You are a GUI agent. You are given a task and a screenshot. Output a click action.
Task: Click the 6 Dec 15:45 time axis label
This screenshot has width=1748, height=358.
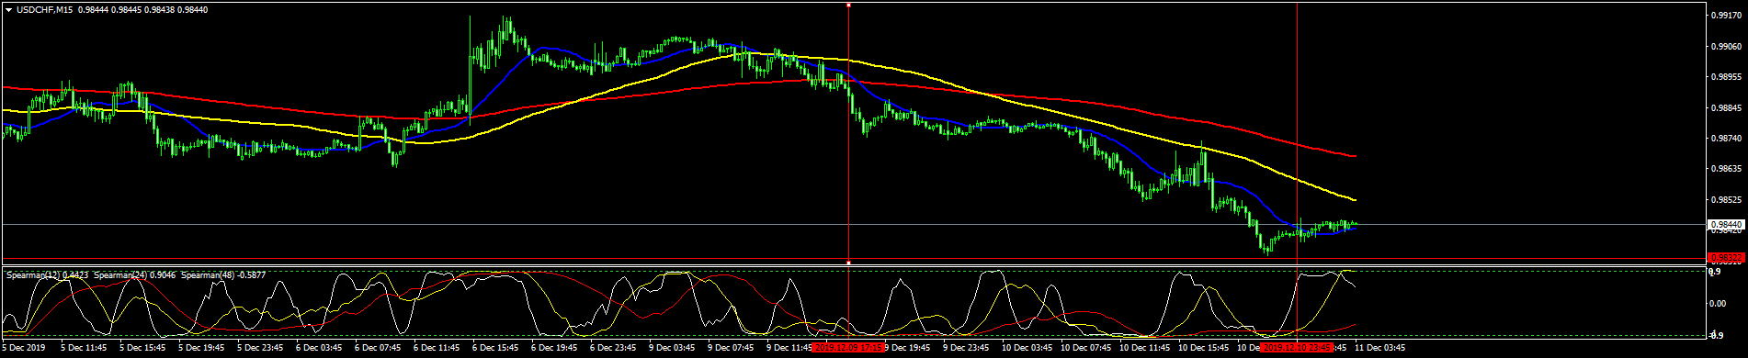(x=495, y=349)
